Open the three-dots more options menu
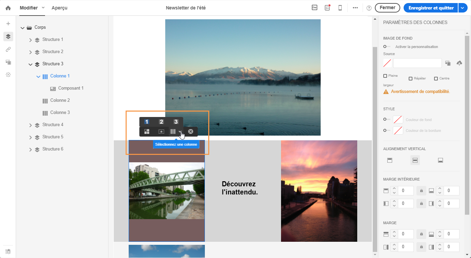Image resolution: width=471 pixels, height=258 pixels. [x=355, y=8]
